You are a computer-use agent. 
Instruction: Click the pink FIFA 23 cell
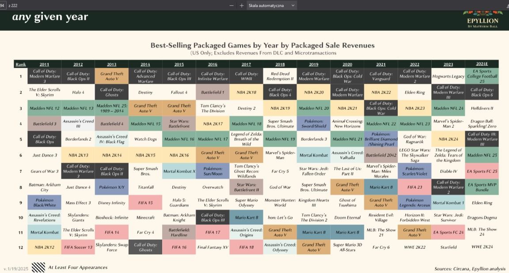(x=414, y=187)
